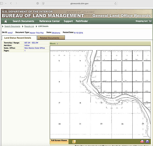Go back to the previous page
Image resolution: width=153 pixels, height=146 pixels.
pyautogui.click(x=11, y=3)
